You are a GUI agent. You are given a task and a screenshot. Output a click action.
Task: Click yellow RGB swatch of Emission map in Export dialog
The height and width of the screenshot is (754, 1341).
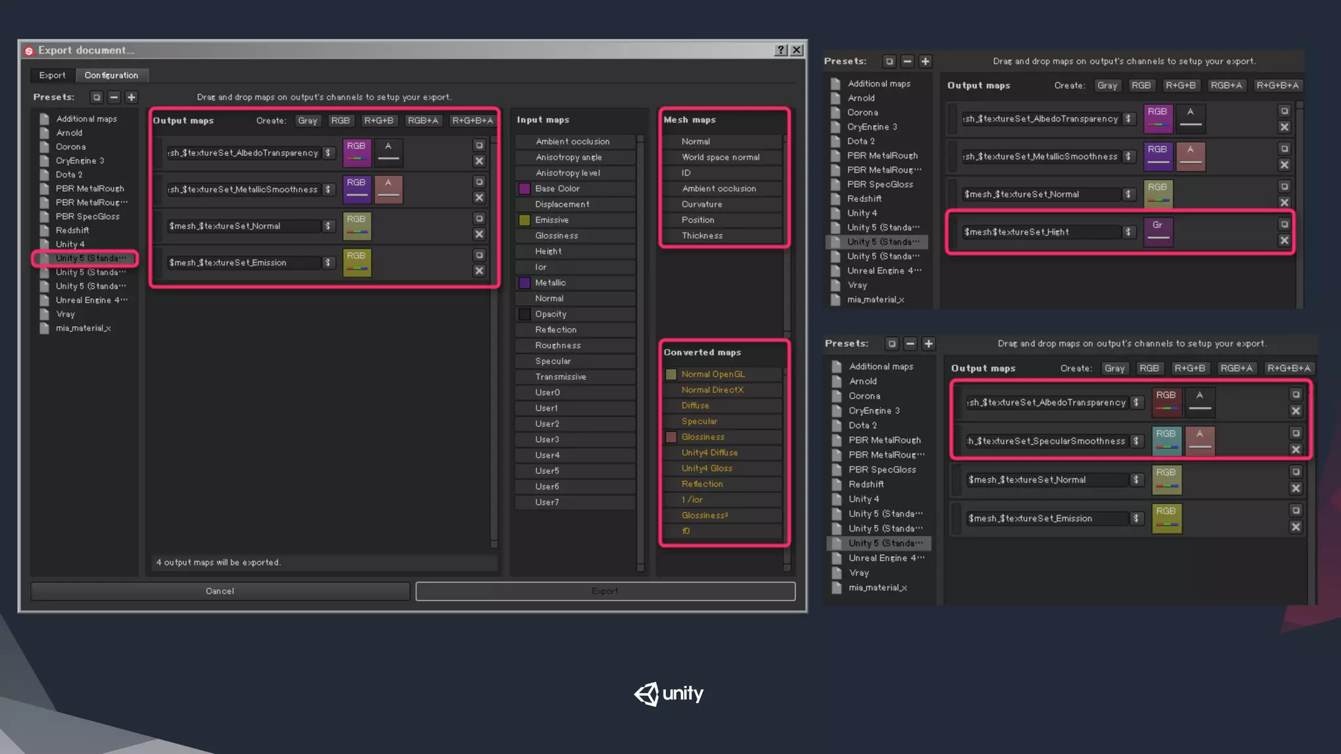pyautogui.click(x=357, y=262)
